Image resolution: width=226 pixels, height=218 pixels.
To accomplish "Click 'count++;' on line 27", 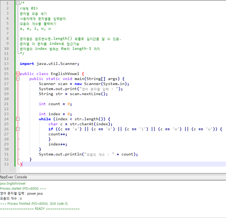I will click(58, 134).
